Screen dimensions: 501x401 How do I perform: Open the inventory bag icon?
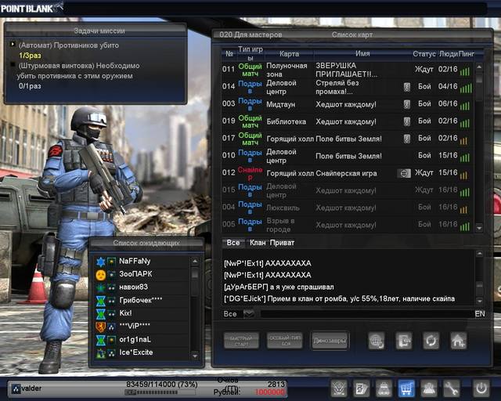tap(384, 388)
